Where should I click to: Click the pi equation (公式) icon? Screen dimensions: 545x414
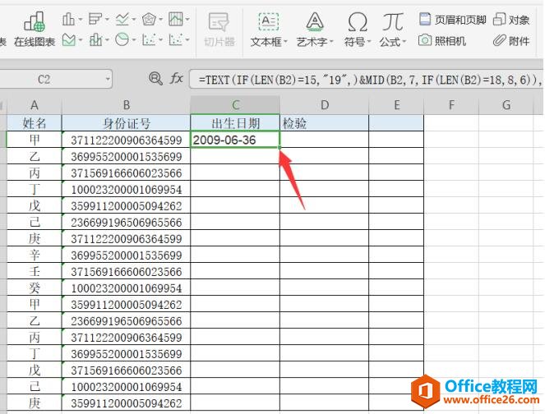[393, 21]
